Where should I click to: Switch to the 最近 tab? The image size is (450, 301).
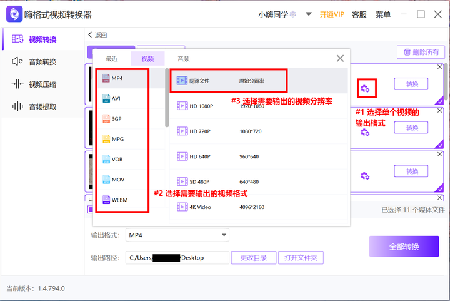coord(112,59)
